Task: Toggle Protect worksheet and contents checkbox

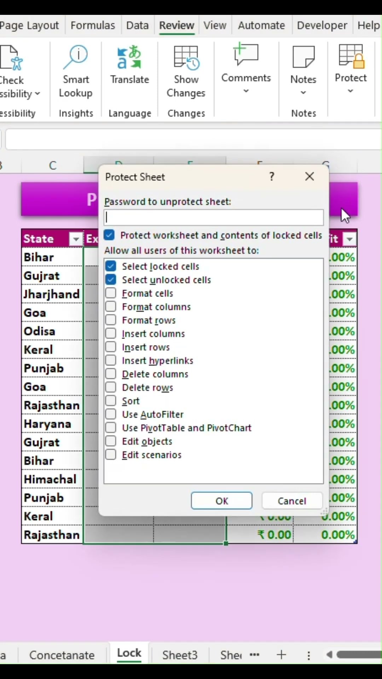Action: tap(109, 235)
